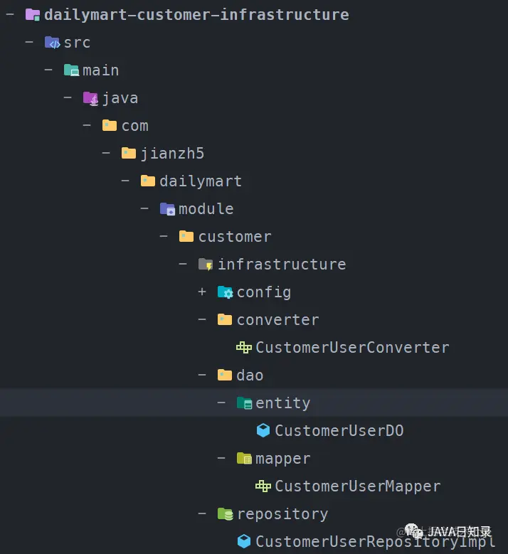Click the CustomerUserDO class icon
Screen dimensions: 508x554
(263, 430)
